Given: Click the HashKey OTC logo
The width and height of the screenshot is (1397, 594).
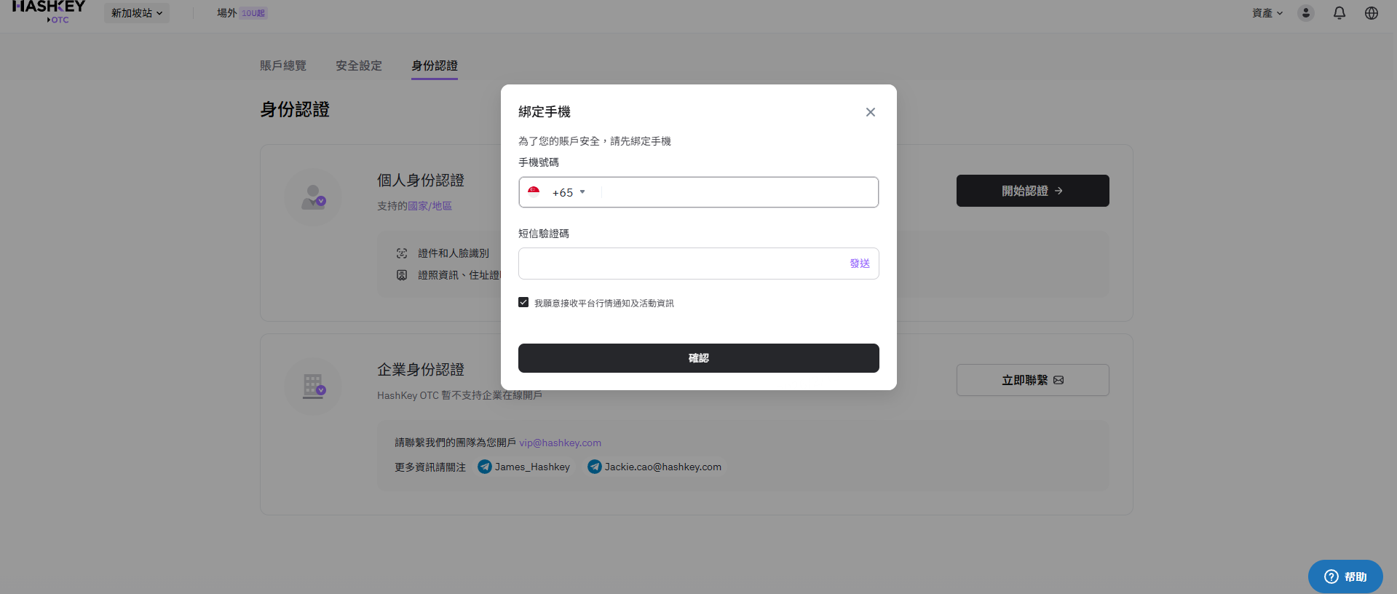Looking at the screenshot, I should (49, 11).
